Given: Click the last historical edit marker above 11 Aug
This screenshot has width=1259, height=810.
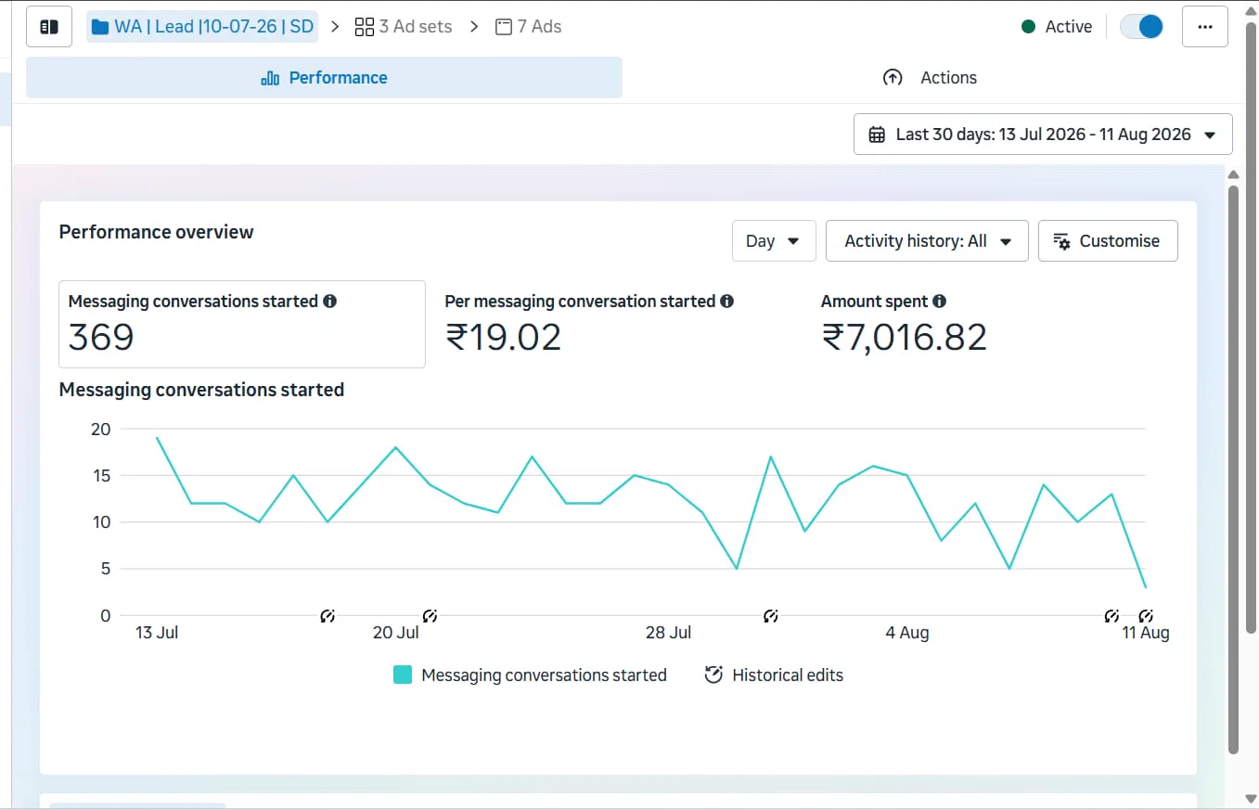Looking at the screenshot, I should (x=1146, y=616).
